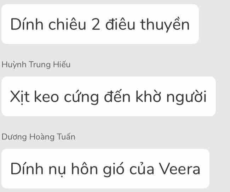
Task: Click the word "Dính" in the first message
Action: click(27, 24)
